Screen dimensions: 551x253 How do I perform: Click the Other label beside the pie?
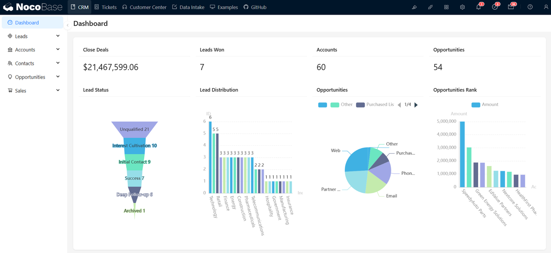click(x=392, y=144)
